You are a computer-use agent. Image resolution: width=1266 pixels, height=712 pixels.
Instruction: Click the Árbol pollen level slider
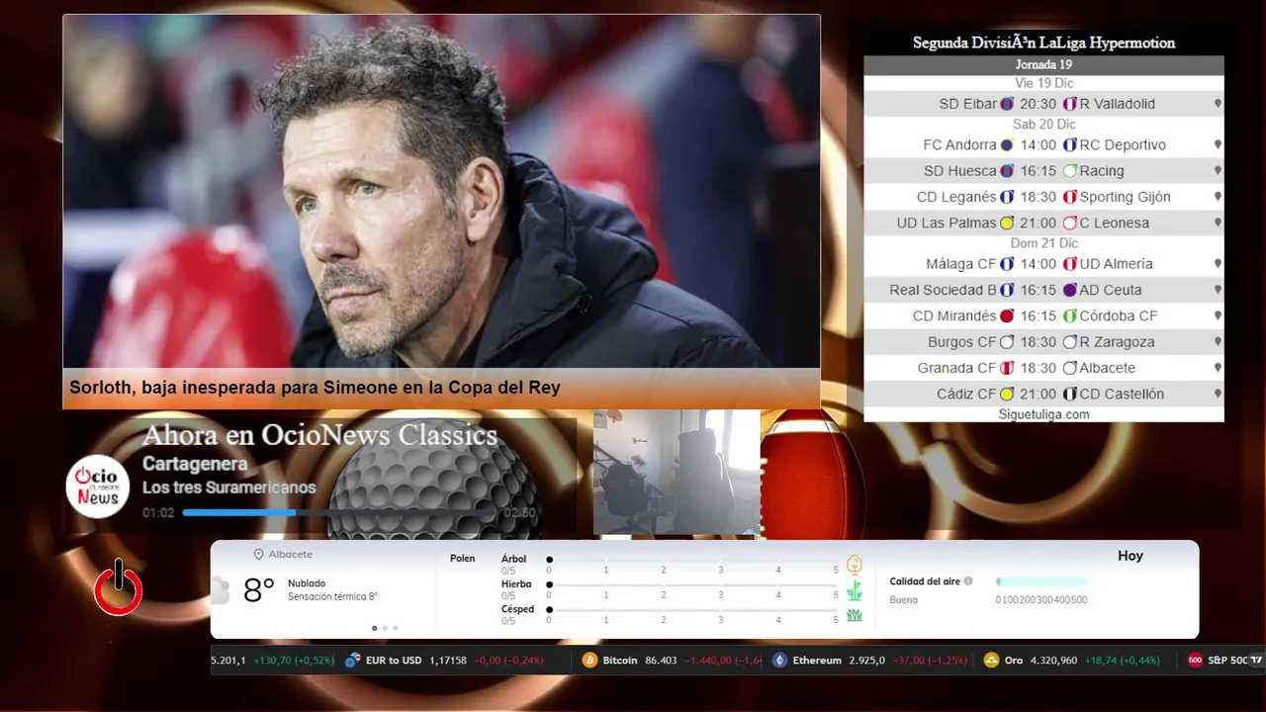pos(692,560)
